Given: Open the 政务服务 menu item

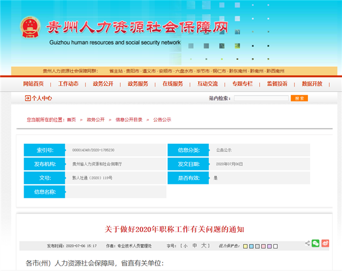Looking at the screenshot, I should (x=138, y=84).
